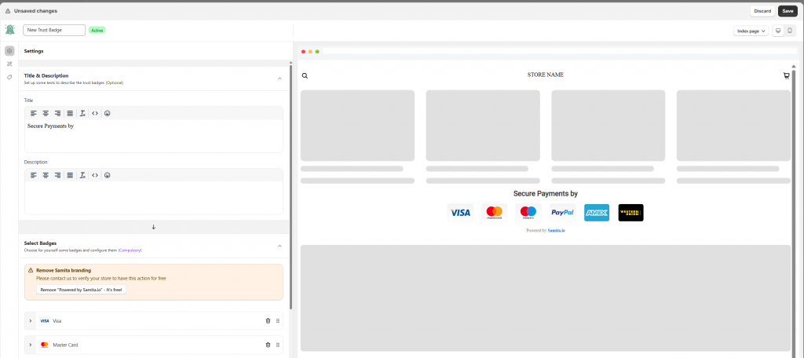The image size is (804, 358).
Task: Align Title text right
Action: coord(57,113)
